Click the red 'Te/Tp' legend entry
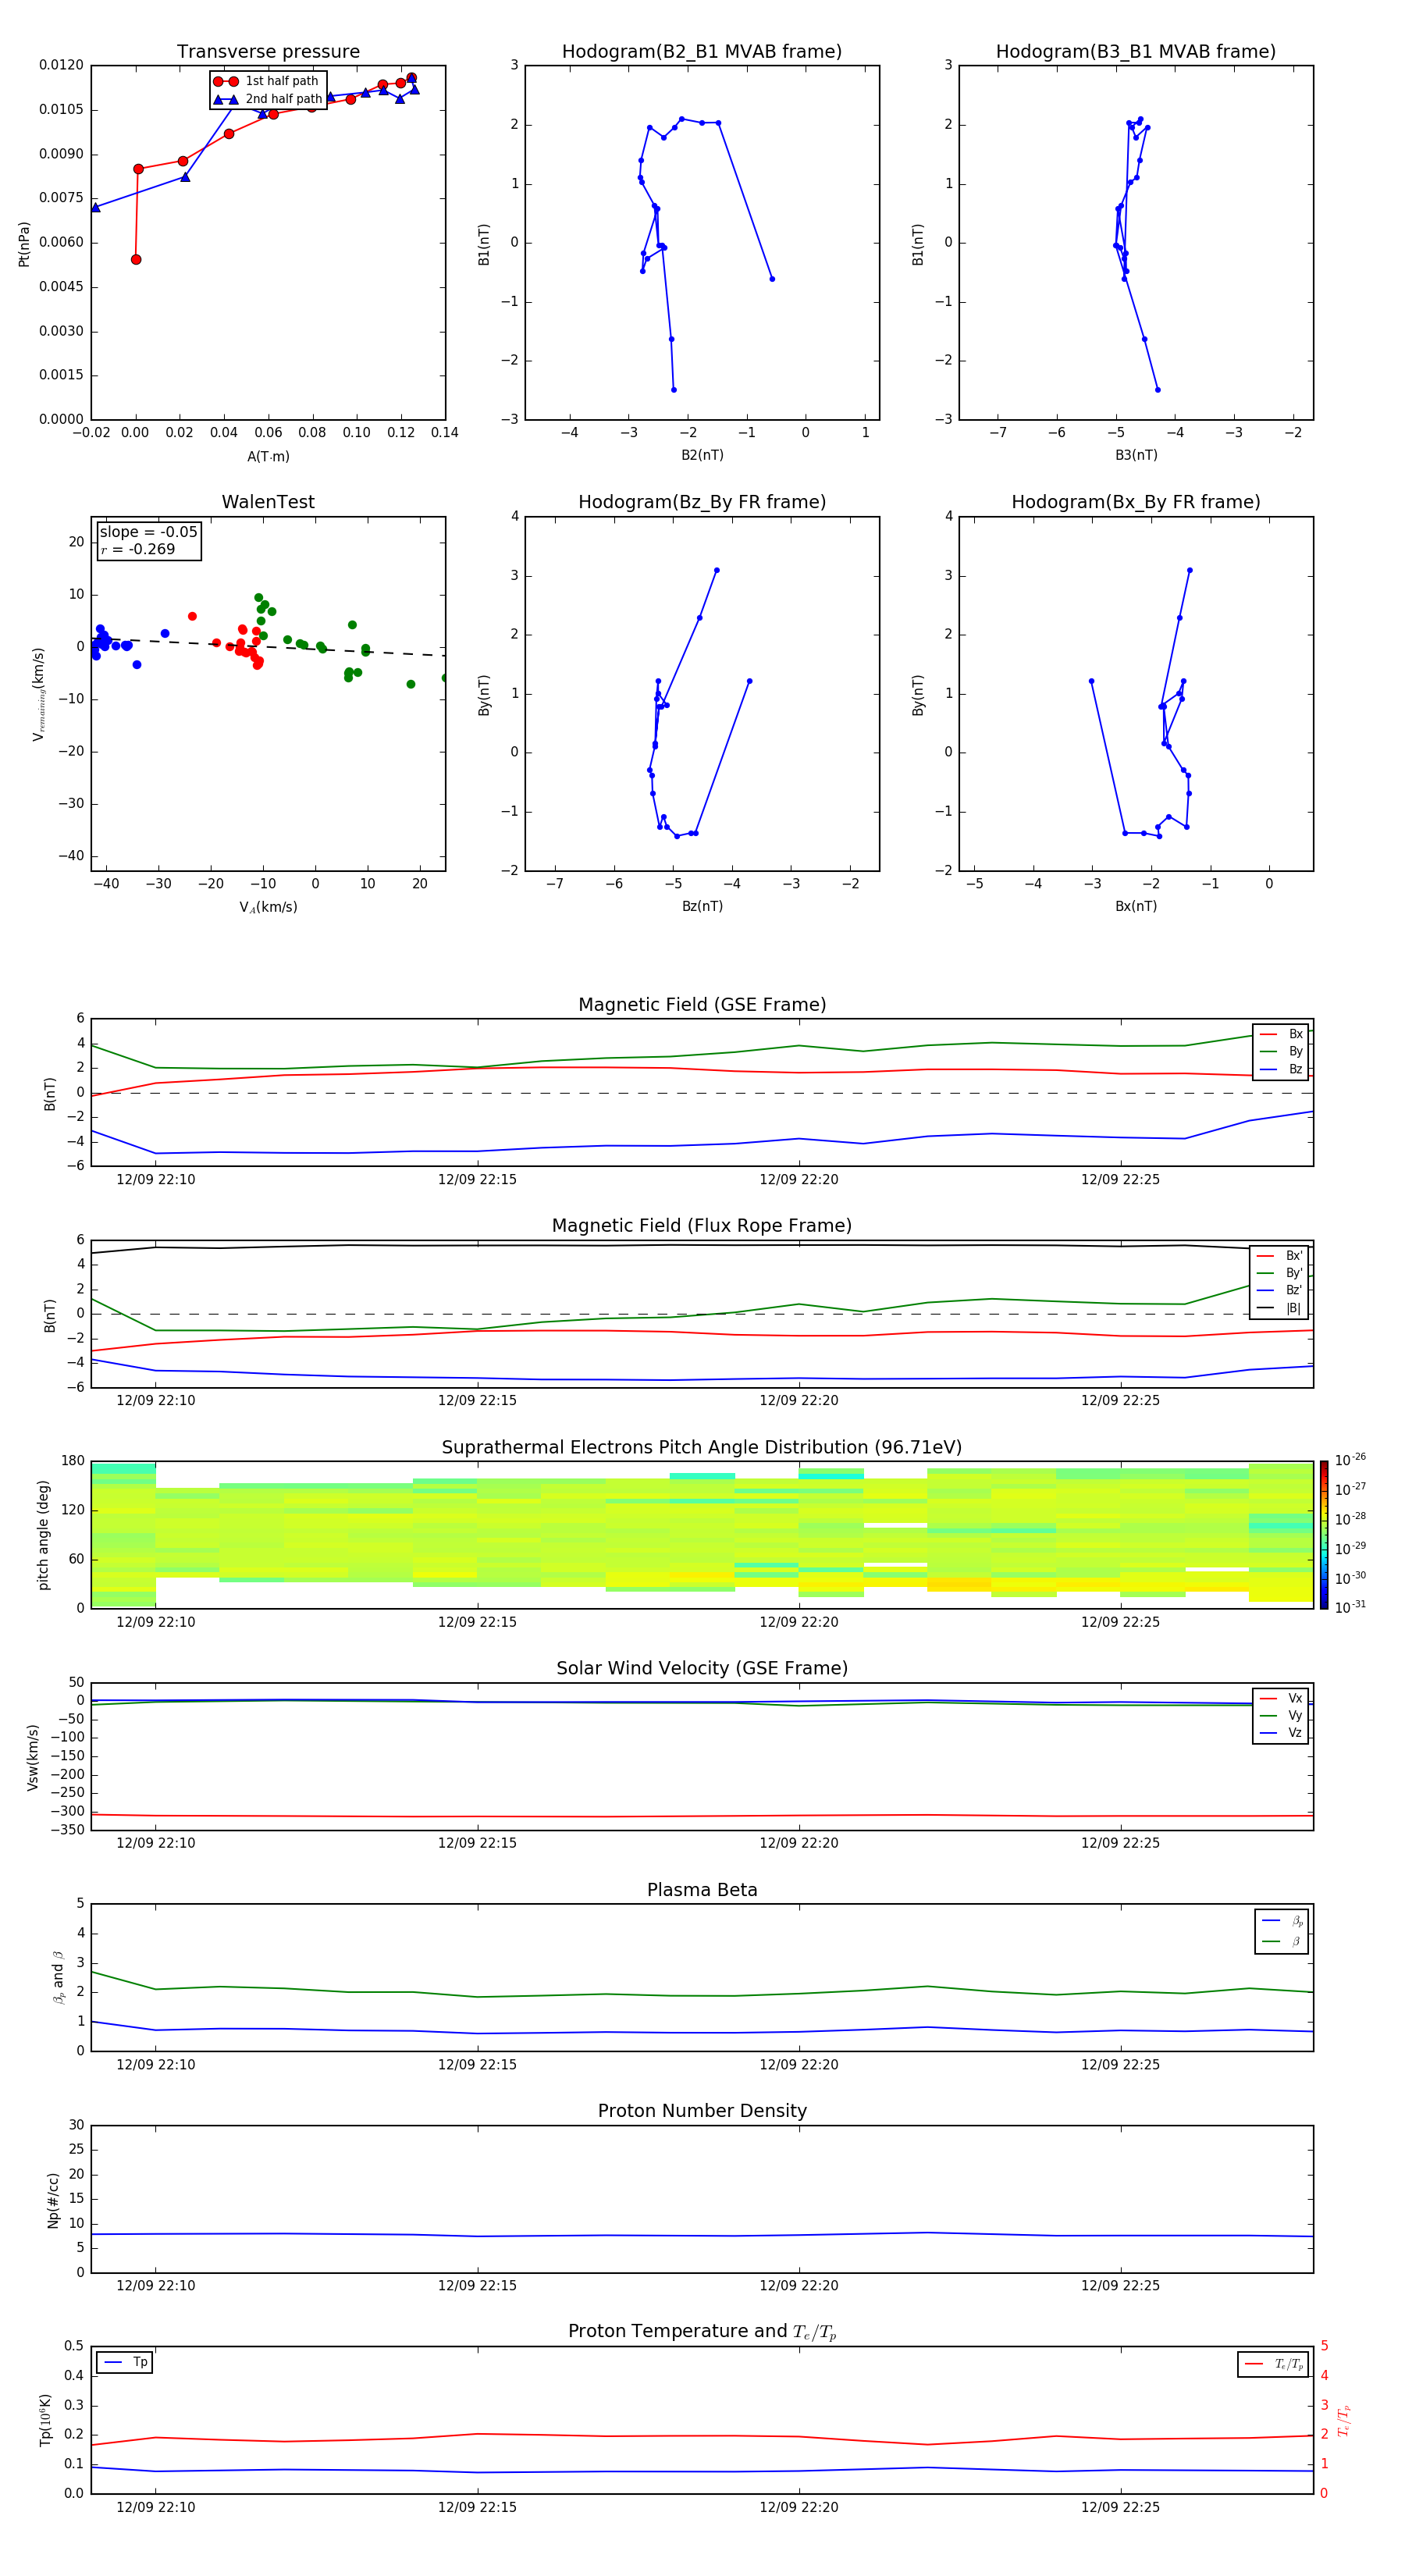1405x2576 pixels. (1275, 2364)
